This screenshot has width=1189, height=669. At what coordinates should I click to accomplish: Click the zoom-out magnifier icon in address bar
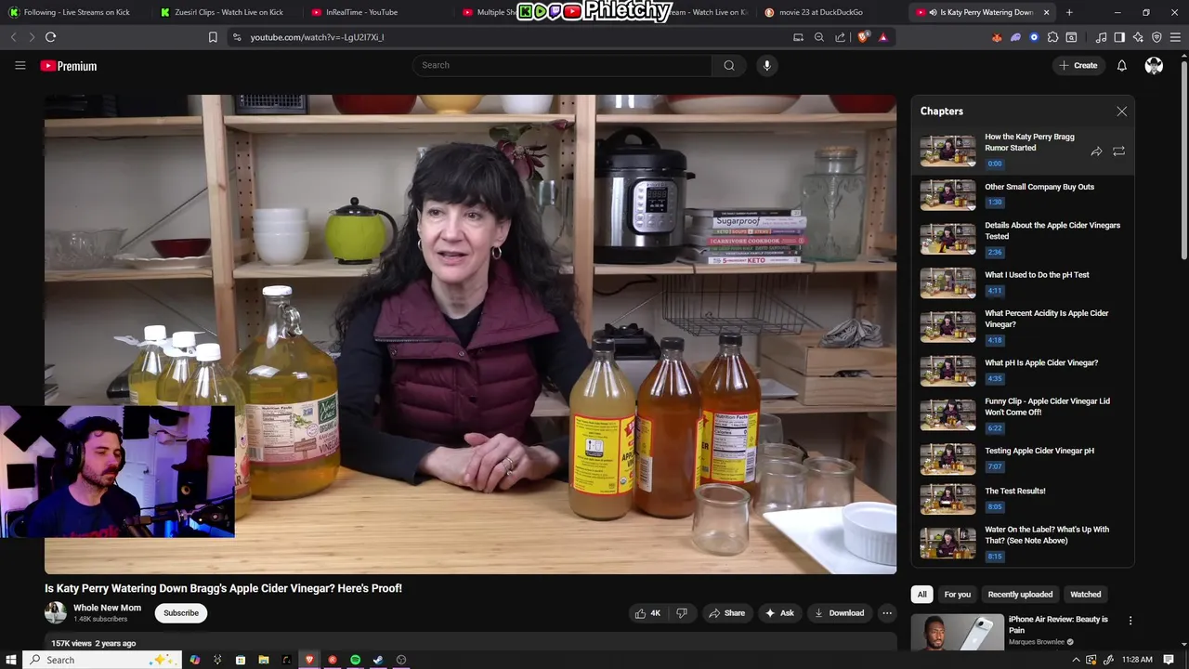point(818,37)
